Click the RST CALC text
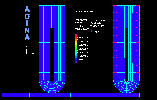Viewport: 157px width, 100px height. tap(81, 26)
